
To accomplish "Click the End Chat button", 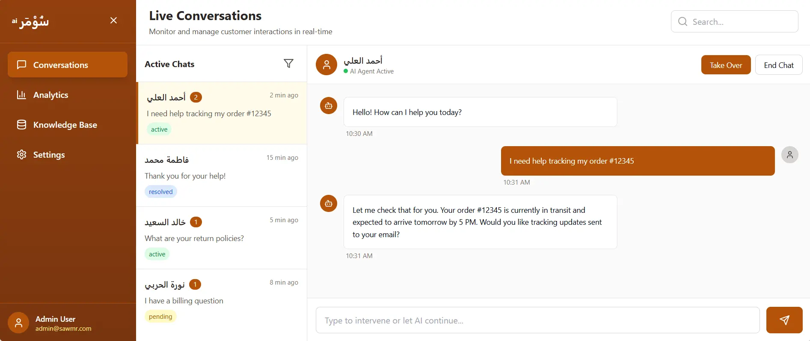I will coord(779,65).
